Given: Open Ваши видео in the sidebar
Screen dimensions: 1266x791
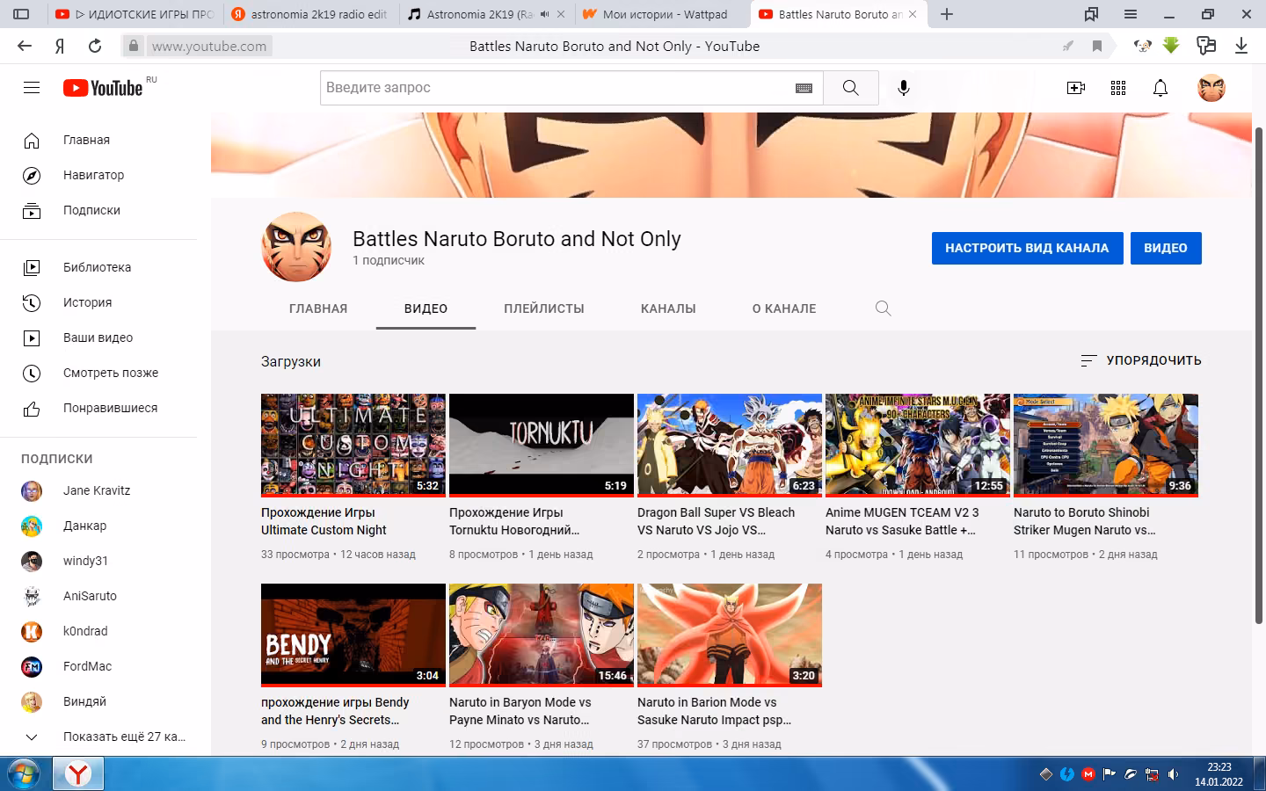Looking at the screenshot, I should pyautogui.click(x=98, y=337).
